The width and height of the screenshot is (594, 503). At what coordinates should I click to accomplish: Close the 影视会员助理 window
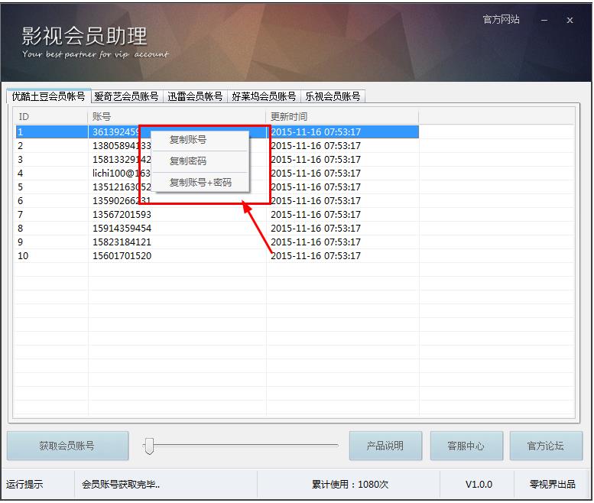[x=570, y=21]
